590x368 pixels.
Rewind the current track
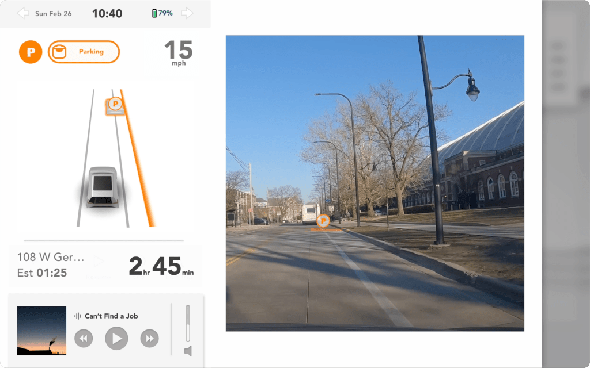point(84,338)
